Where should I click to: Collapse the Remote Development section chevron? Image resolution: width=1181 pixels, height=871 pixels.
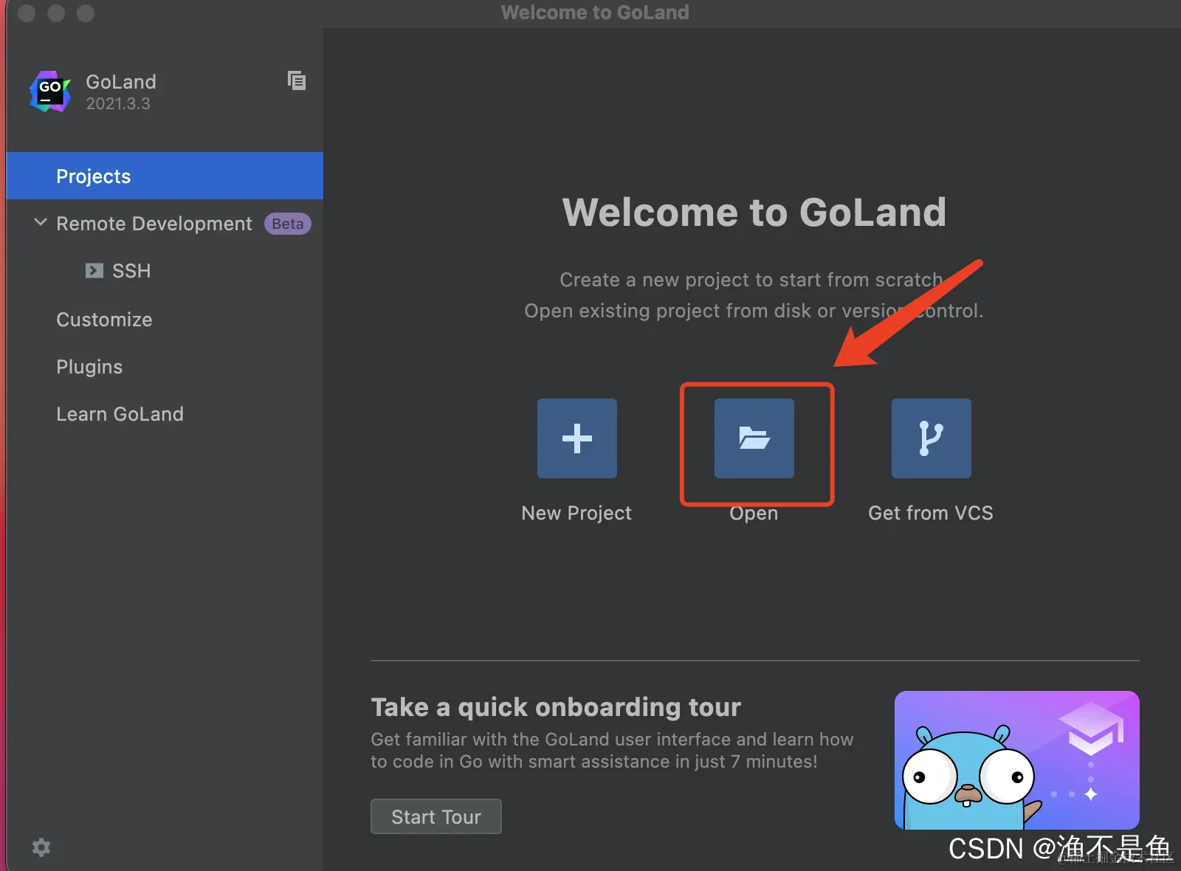[x=41, y=222]
